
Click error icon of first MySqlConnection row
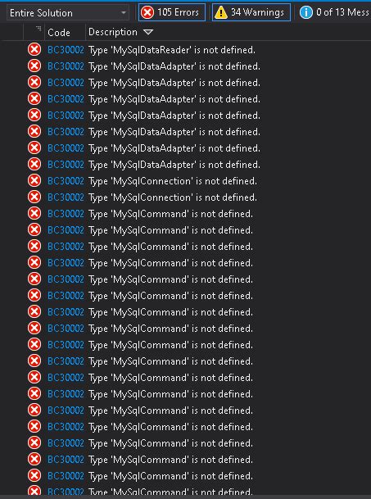pos(34,181)
